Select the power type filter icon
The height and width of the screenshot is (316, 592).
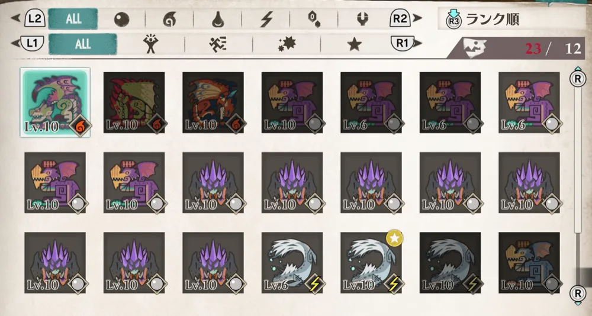pyautogui.click(x=150, y=44)
